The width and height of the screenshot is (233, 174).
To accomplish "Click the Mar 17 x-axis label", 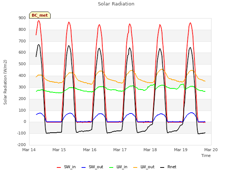I will (120, 150).
